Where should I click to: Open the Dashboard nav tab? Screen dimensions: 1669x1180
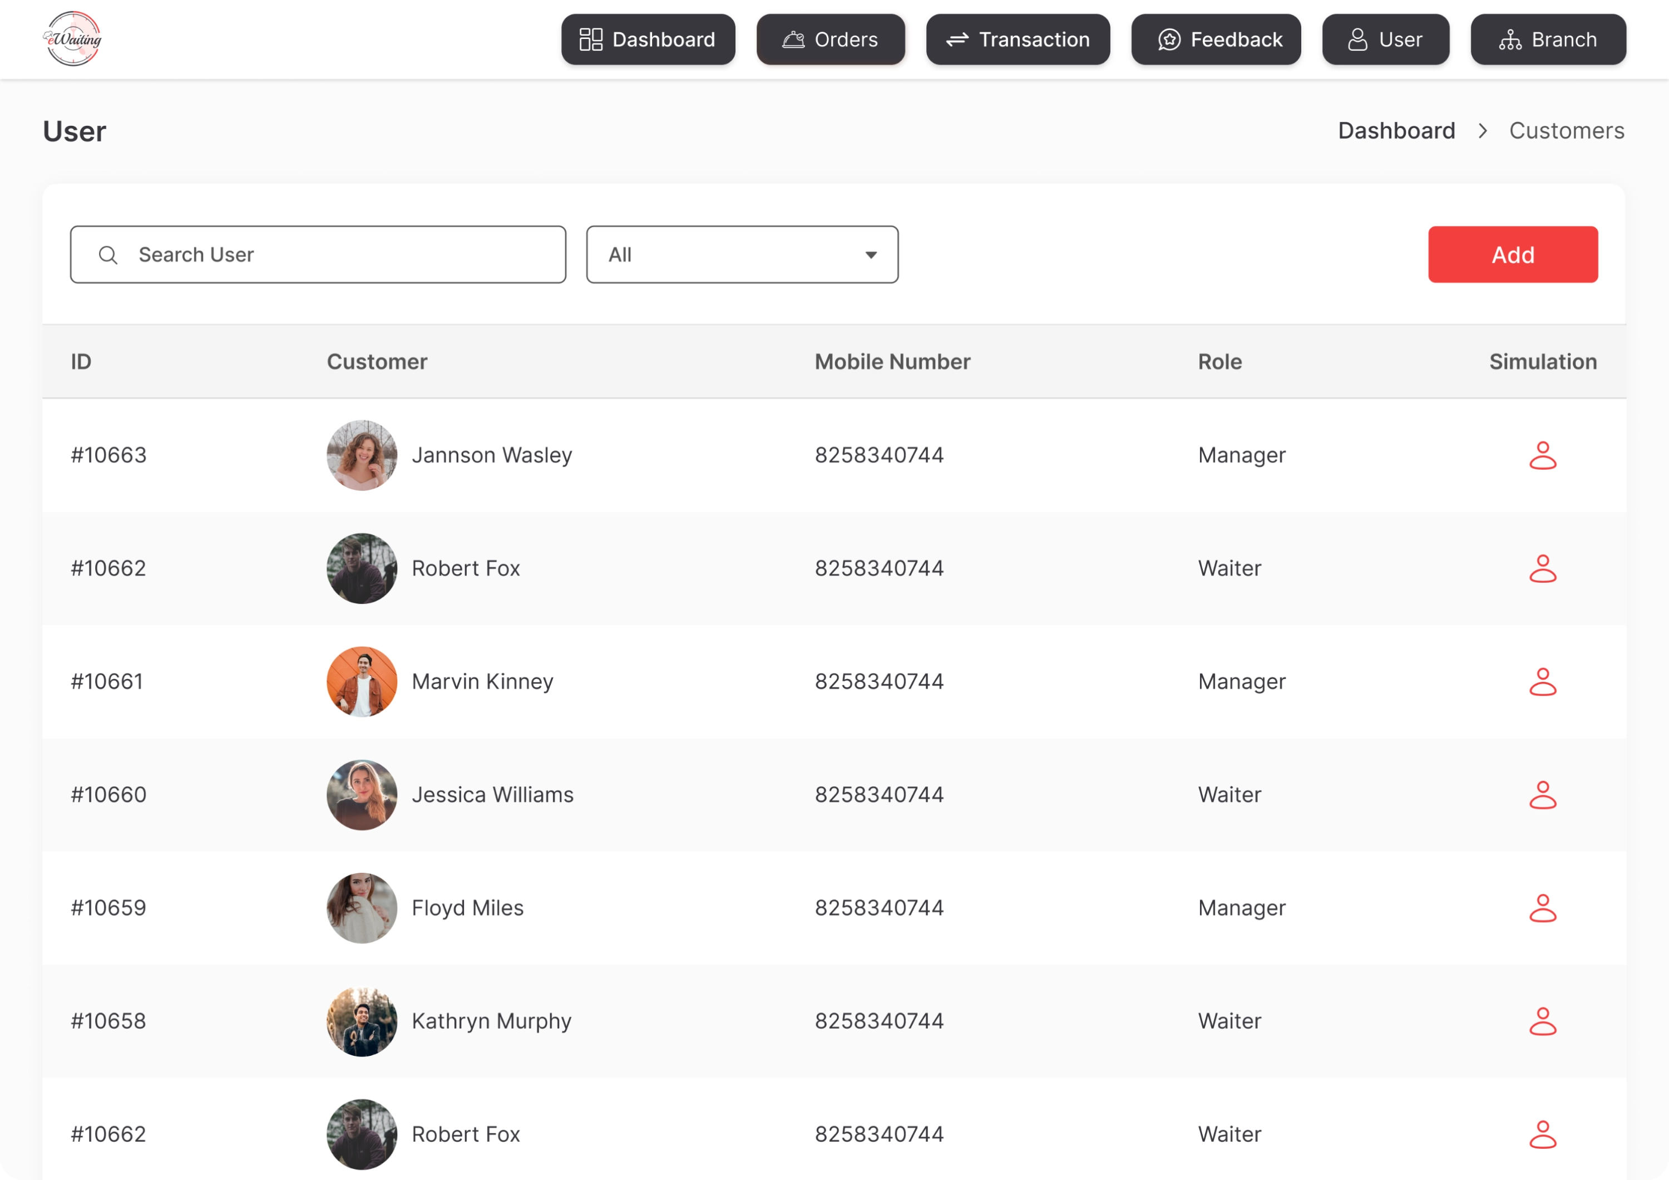coord(648,40)
